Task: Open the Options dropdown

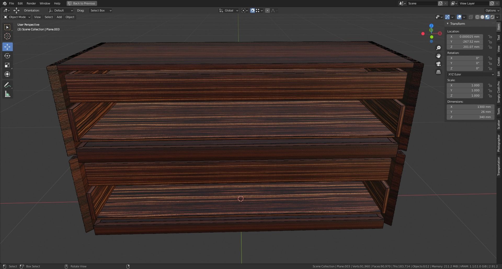Action: click(x=492, y=10)
